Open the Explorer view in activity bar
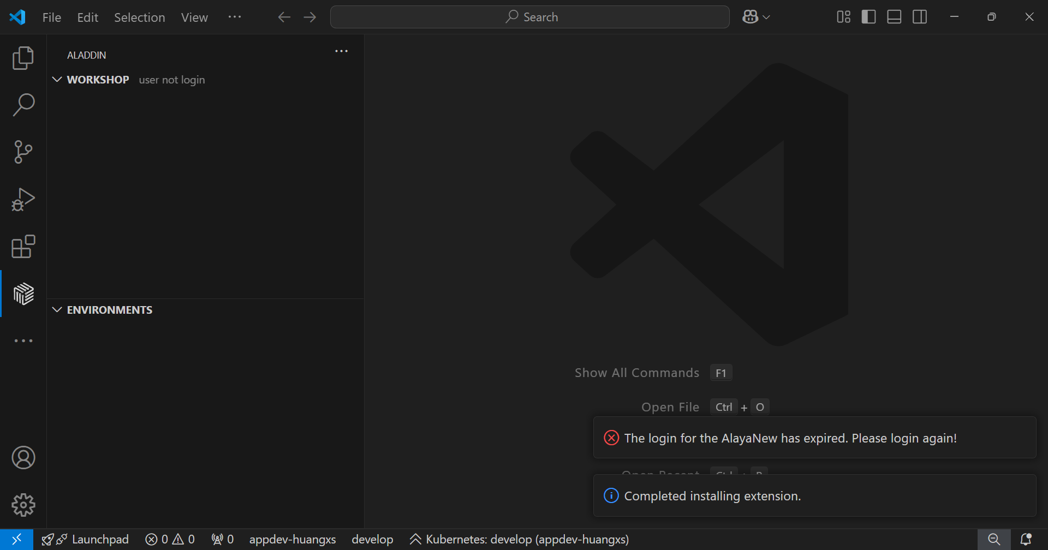1048x550 pixels. [x=23, y=58]
